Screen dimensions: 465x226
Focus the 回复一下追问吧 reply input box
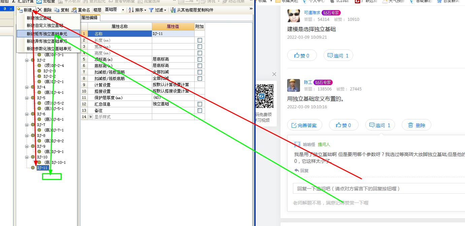point(379,189)
